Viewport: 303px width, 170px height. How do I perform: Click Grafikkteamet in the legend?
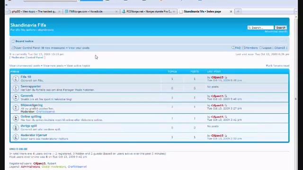77,167
